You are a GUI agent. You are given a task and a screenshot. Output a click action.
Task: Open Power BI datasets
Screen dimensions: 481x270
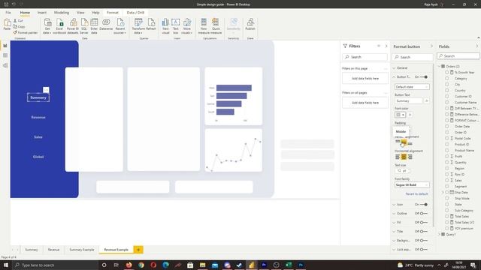(x=73, y=26)
